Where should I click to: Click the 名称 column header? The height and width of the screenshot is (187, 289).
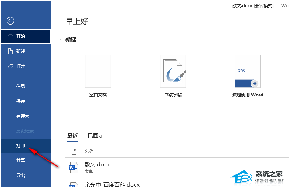click(x=89, y=152)
